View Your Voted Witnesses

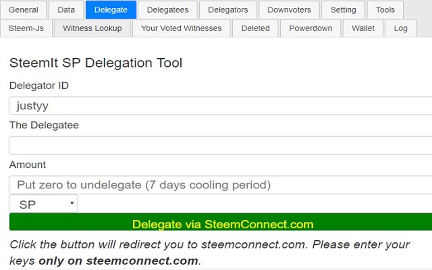click(181, 28)
